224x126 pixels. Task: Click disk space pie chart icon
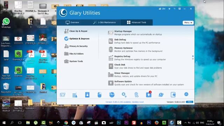click(112, 95)
